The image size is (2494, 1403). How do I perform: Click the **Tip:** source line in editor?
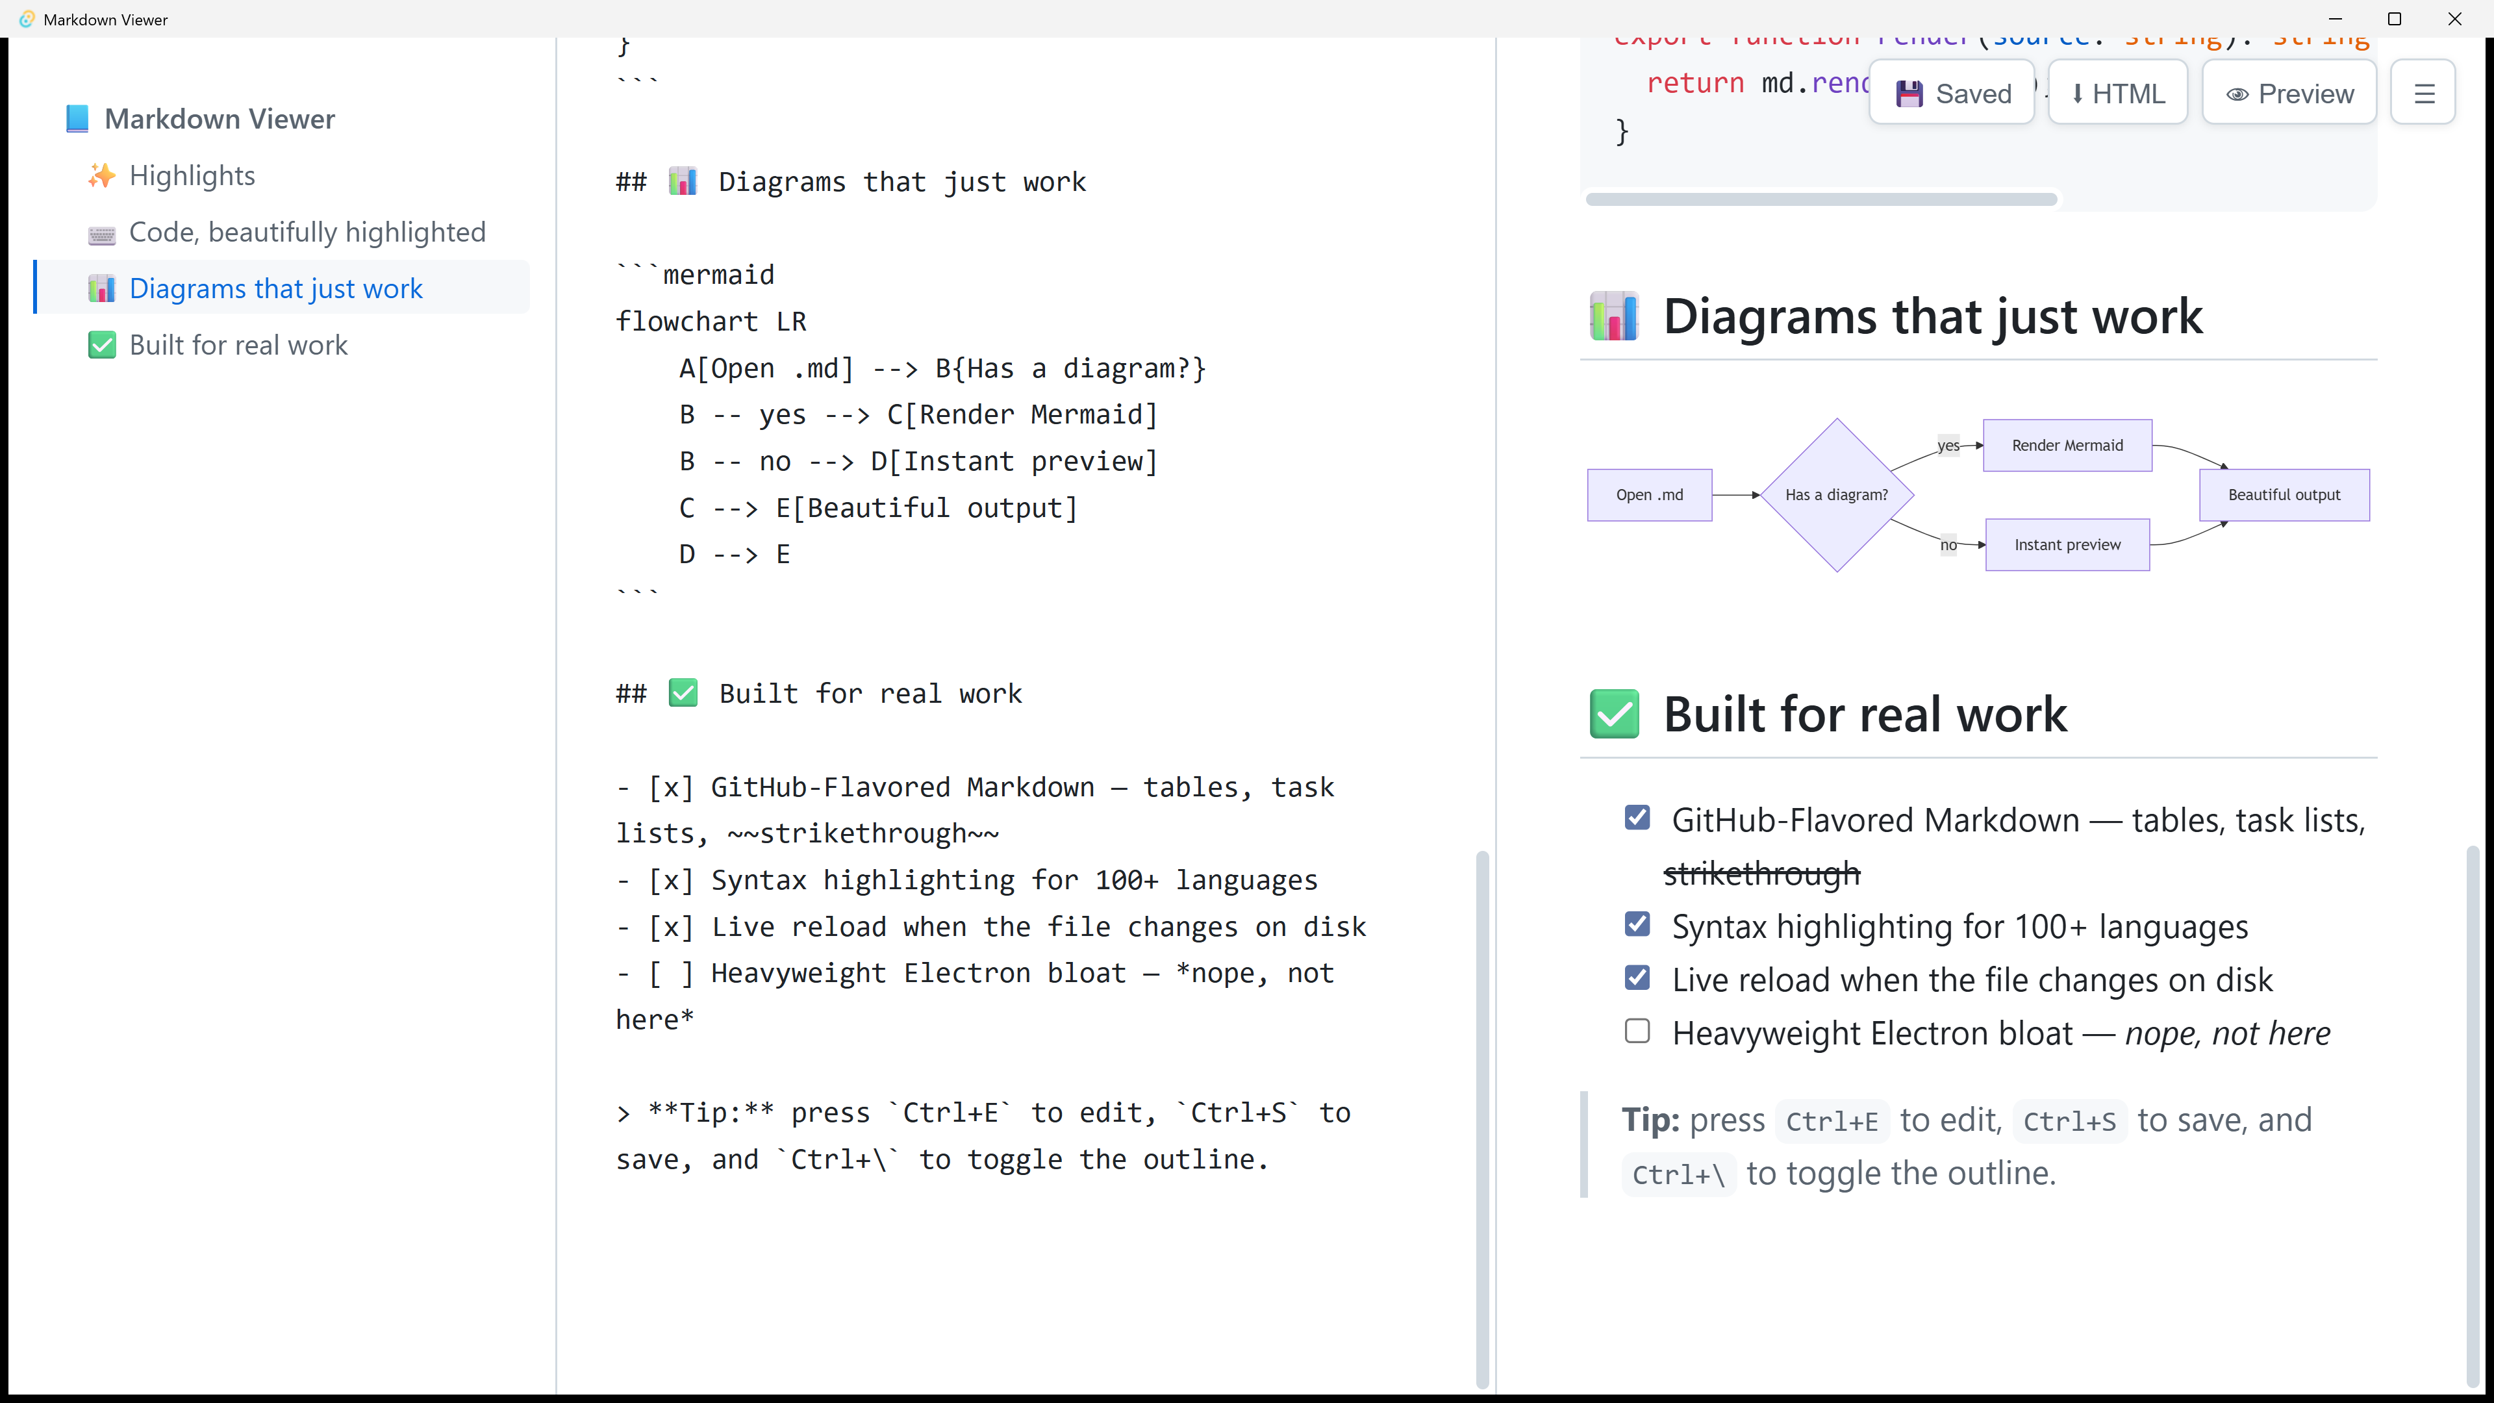983,1113
